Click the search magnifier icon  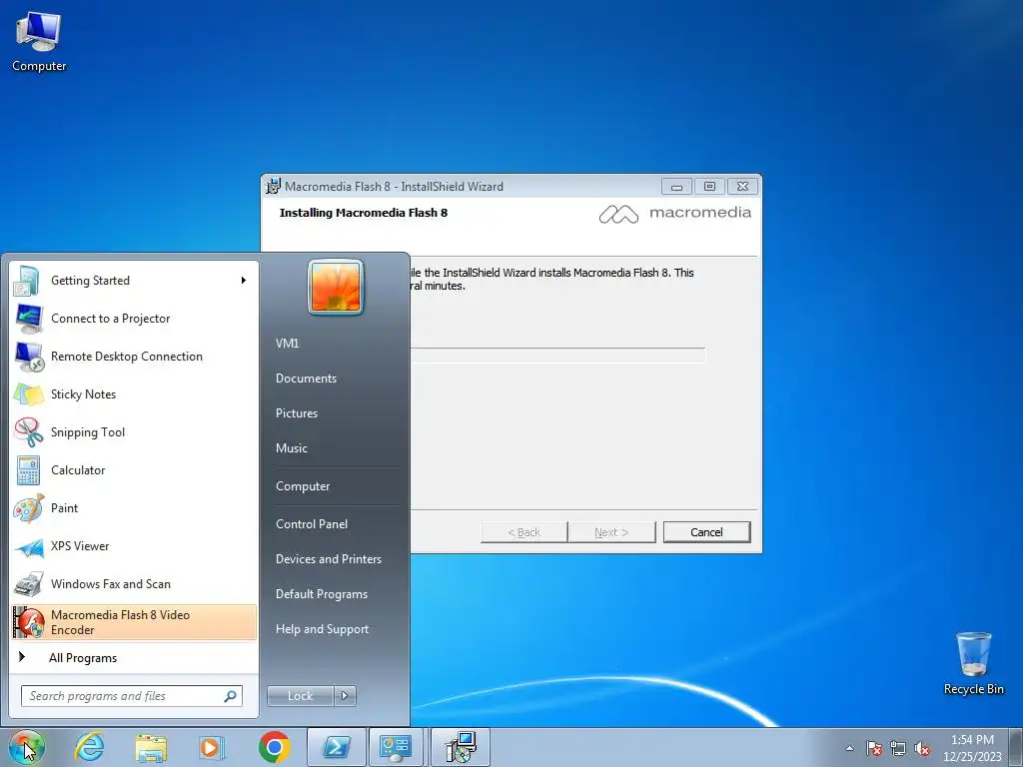231,696
